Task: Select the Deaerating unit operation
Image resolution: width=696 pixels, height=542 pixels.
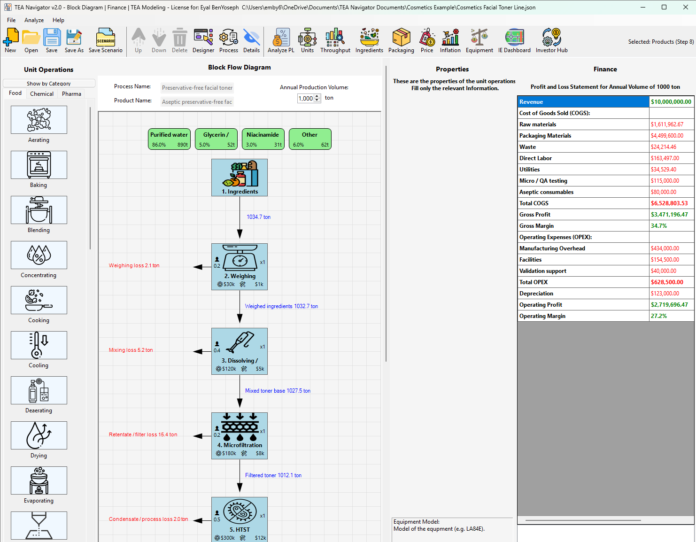Action: pyautogui.click(x=39, y=390)
